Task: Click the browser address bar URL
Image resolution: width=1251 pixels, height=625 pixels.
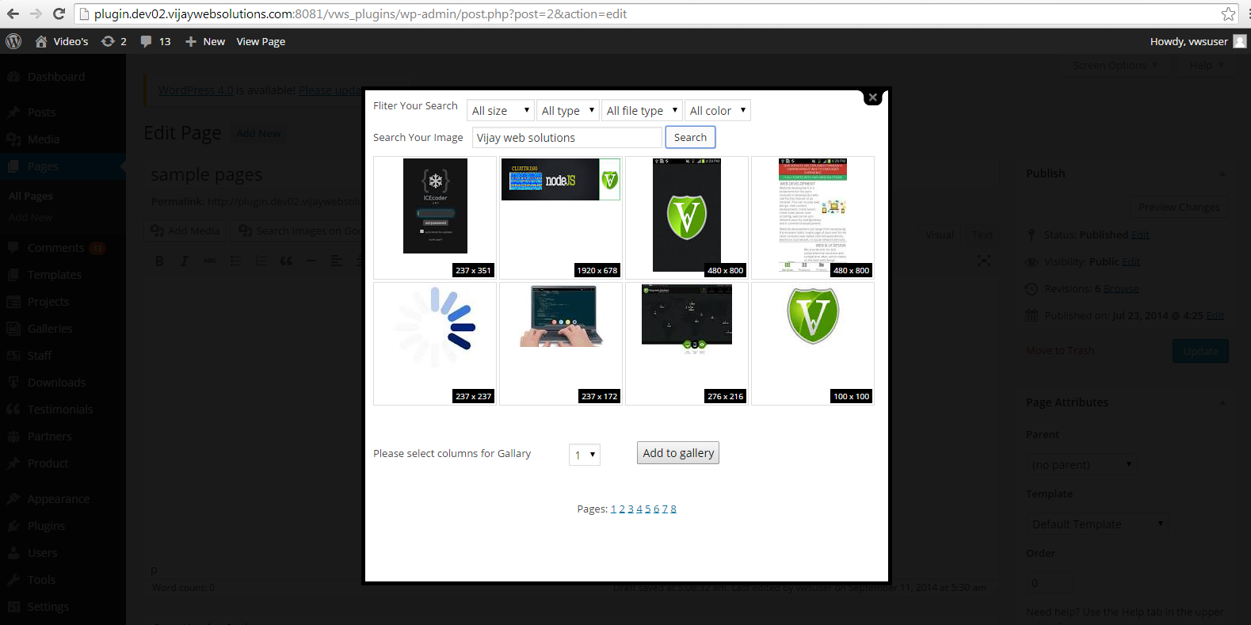Action: [x=360, y=14]
